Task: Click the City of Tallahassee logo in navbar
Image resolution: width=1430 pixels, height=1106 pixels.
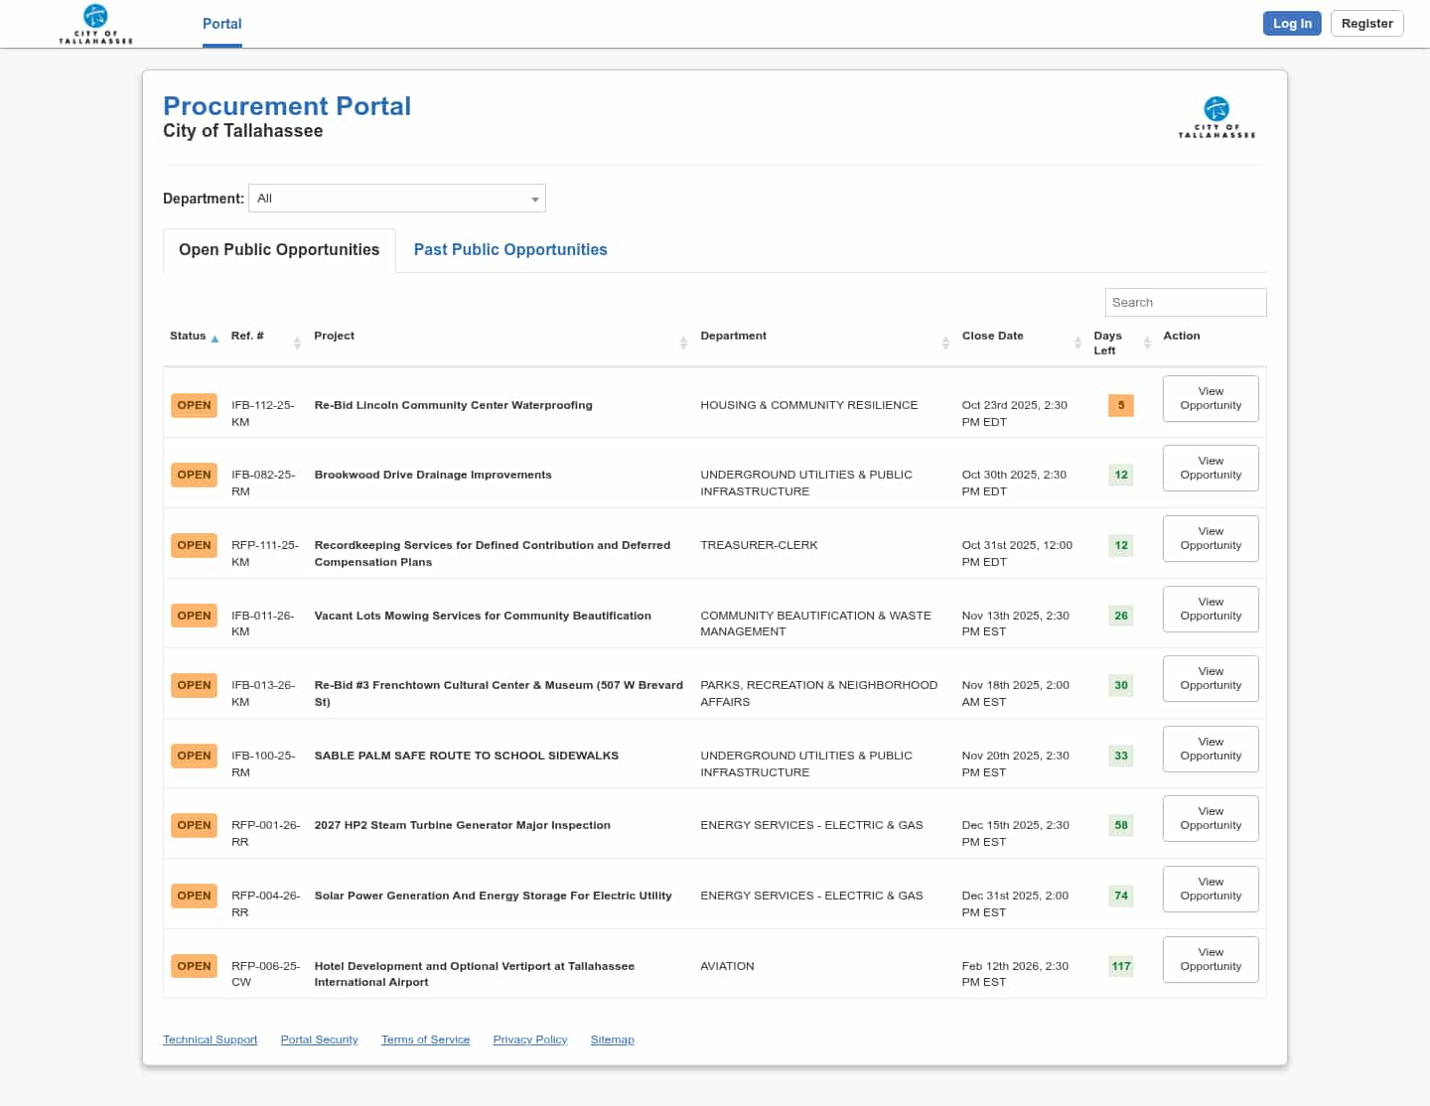Action: click(95, 24)
